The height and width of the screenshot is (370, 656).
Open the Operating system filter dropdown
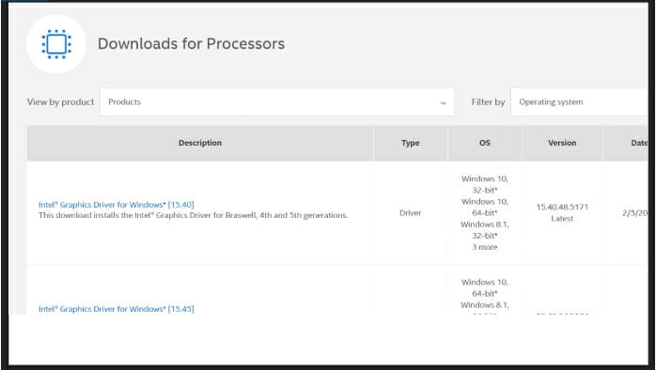(579, 102)
